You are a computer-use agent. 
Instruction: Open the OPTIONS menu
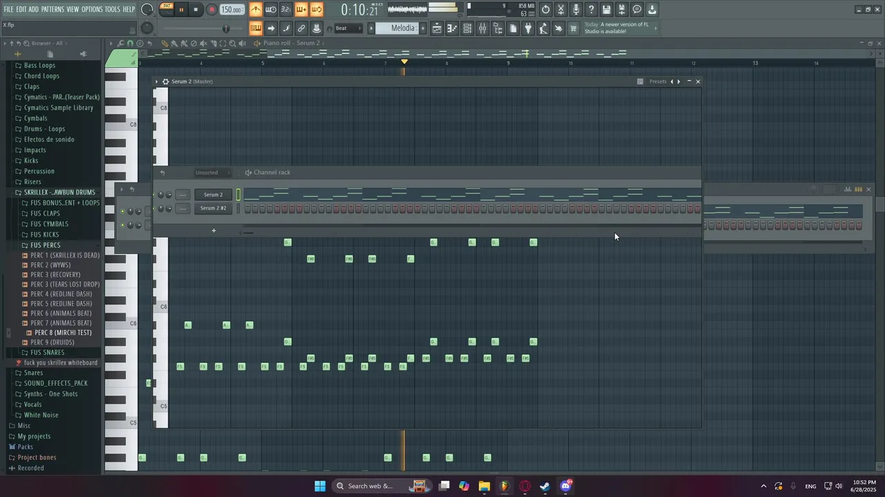click(x=92, y=9)
